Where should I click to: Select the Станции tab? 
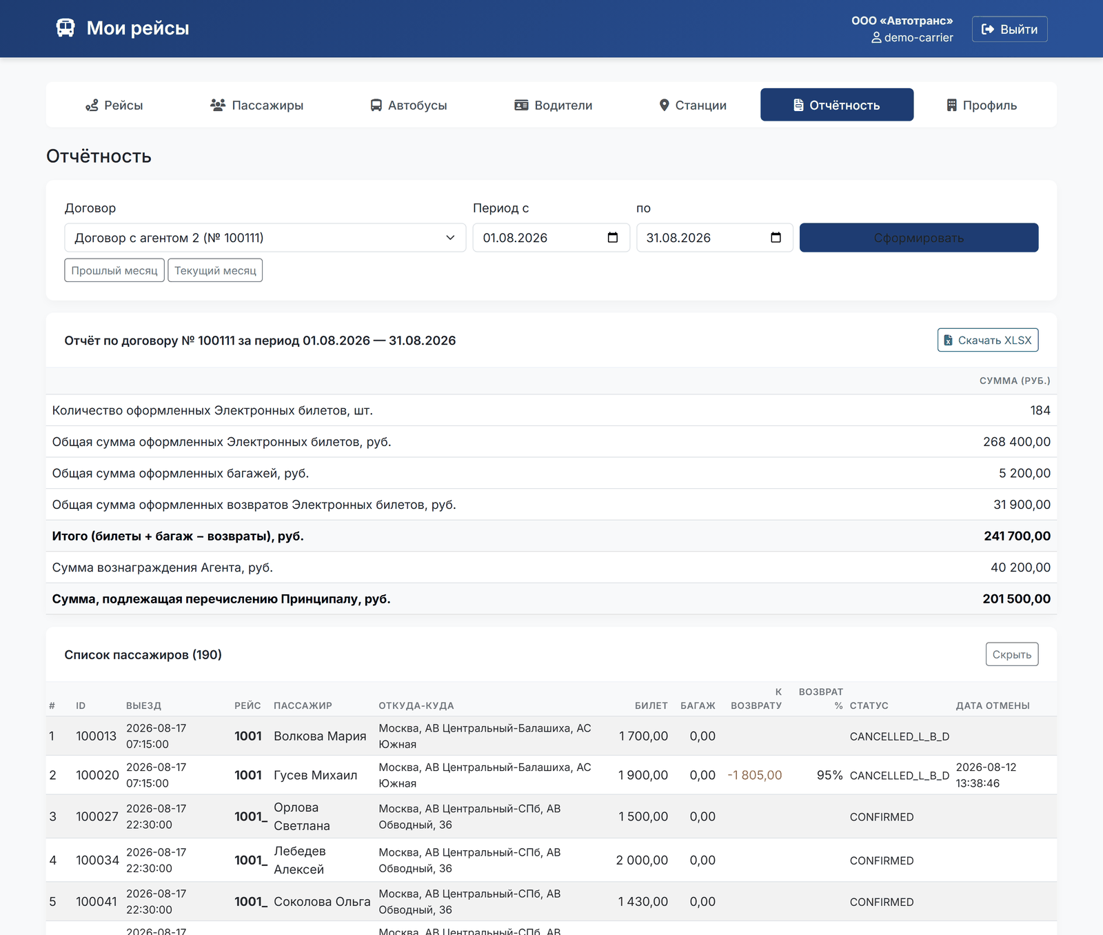pyautogui.click(x=693, y=105)
